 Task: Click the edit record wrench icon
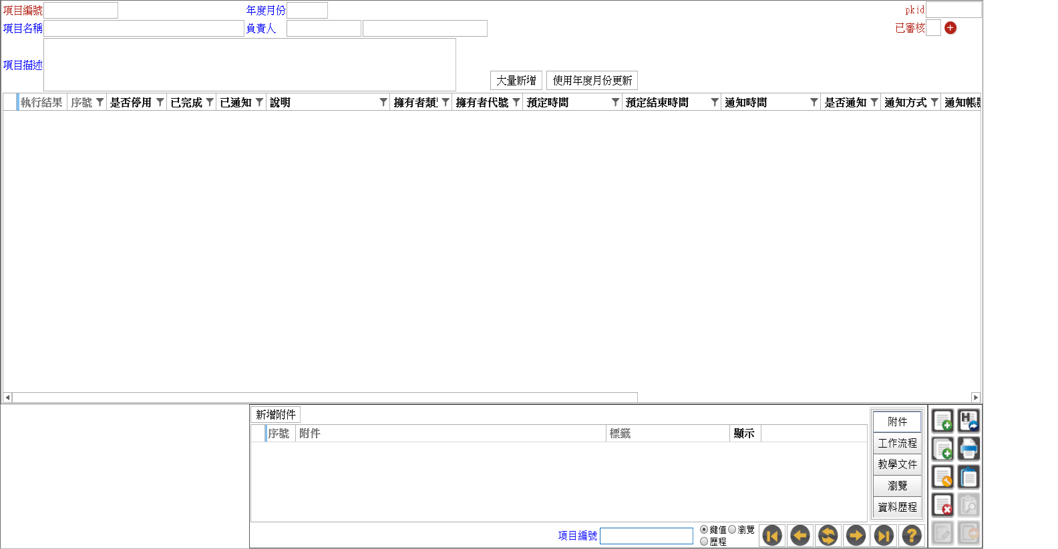942,477
